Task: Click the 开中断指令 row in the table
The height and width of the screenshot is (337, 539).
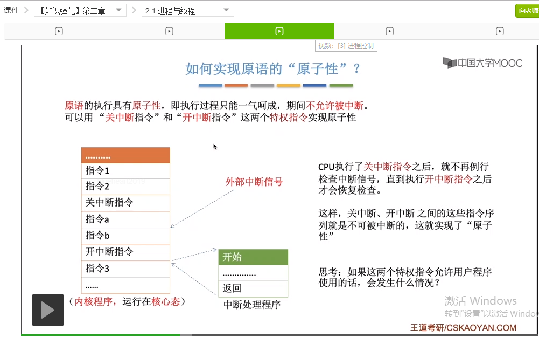Action: coord(125,252)
